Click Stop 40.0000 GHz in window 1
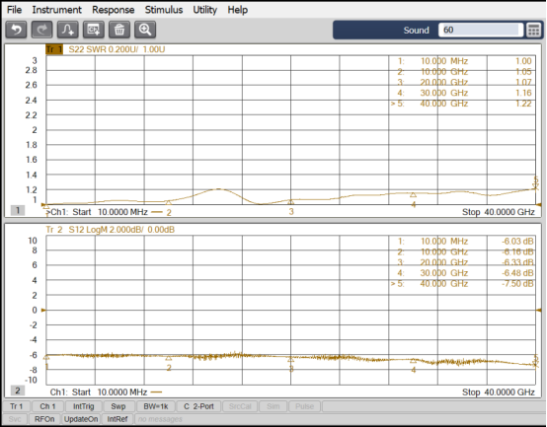 499,212
